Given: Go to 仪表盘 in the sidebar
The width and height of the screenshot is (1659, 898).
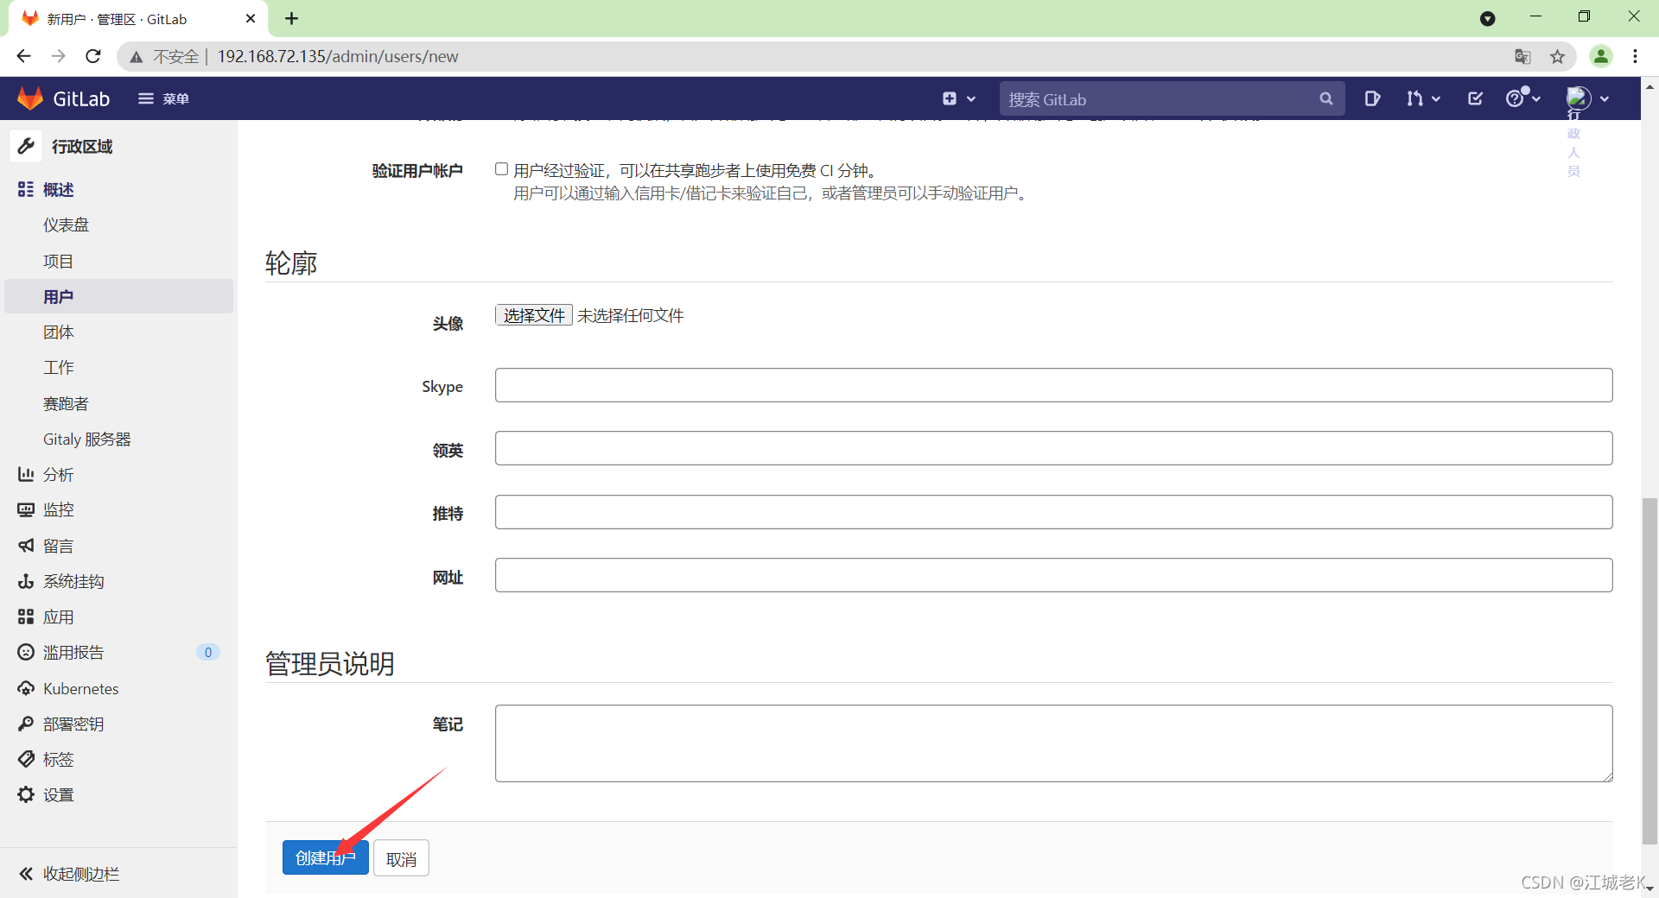Looking at the screenshot, I should click(67, 224).
